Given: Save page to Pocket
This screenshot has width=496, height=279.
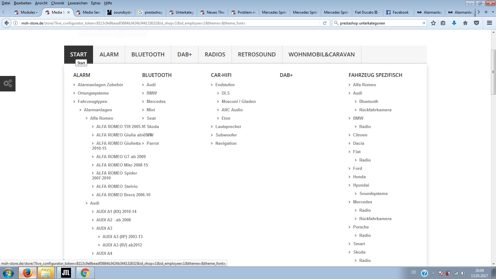Looking at the screenshot, I should (x=476, y=23).
